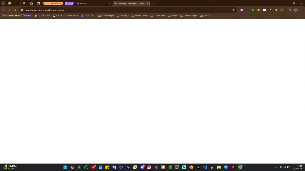Open the Concorrentes Studio tab group

(53, 3)
